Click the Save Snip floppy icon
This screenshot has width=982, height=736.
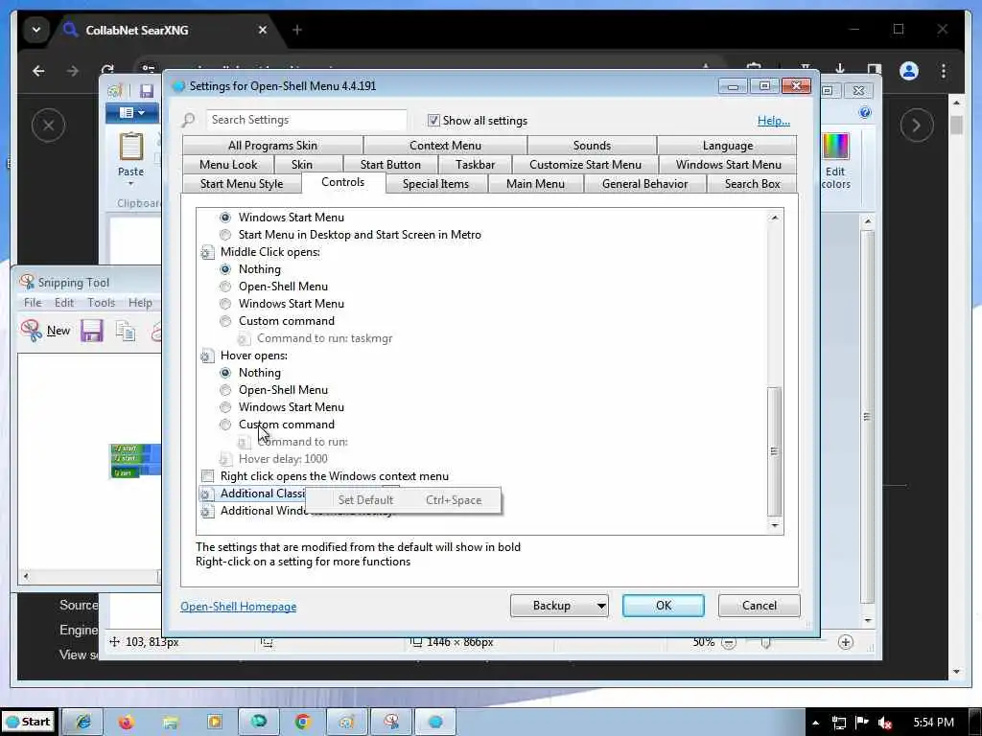coord(91,331)
